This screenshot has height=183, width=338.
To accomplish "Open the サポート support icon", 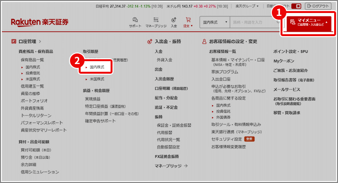I will click(x=135, y=22).
